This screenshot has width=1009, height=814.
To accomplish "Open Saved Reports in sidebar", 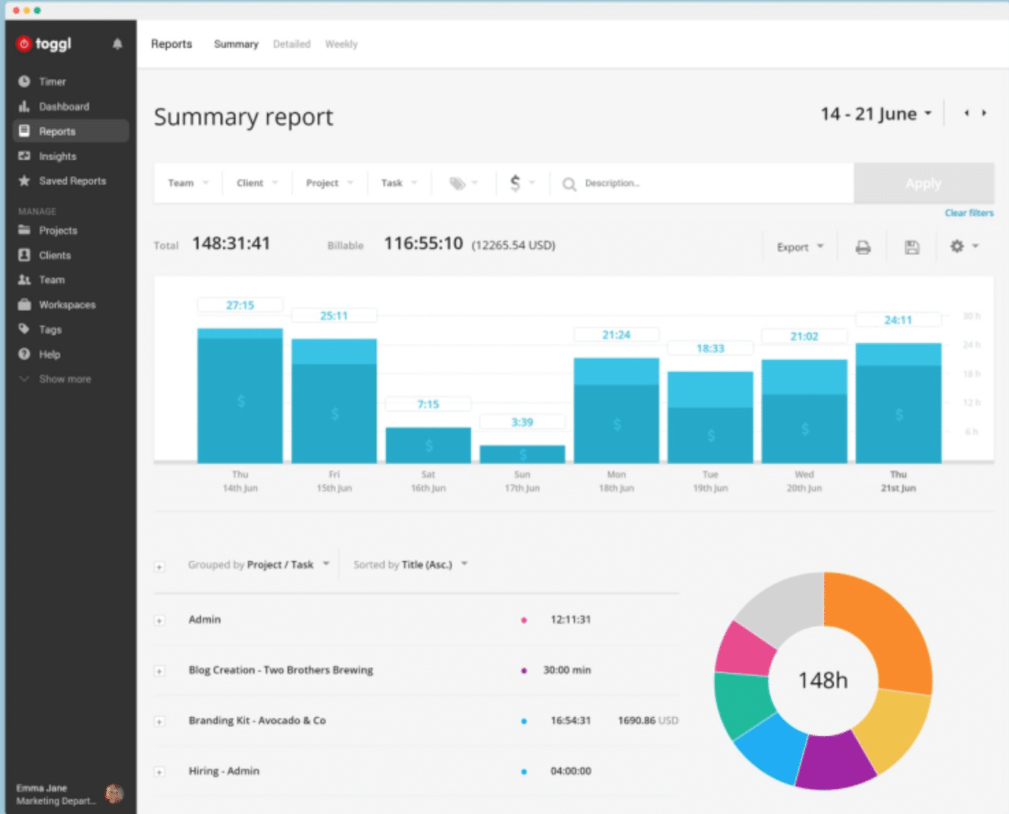I will point(72,181).
